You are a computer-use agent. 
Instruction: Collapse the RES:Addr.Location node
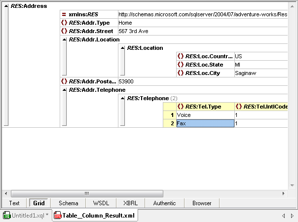point(65,39)
